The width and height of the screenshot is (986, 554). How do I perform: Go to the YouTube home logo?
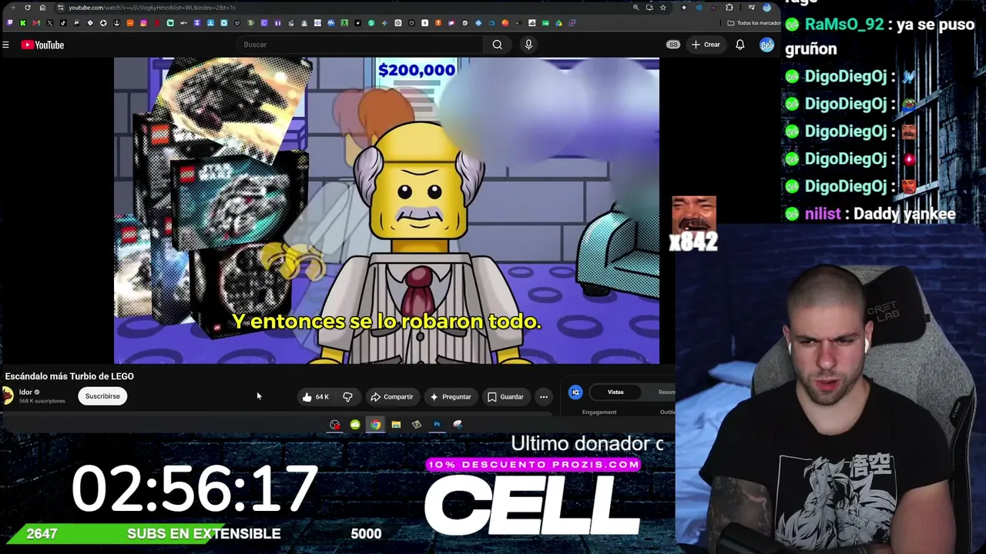click(x=42, y=45)
